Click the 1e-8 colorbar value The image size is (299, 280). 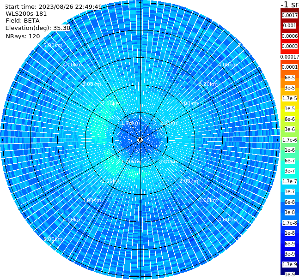pos(290,233)
